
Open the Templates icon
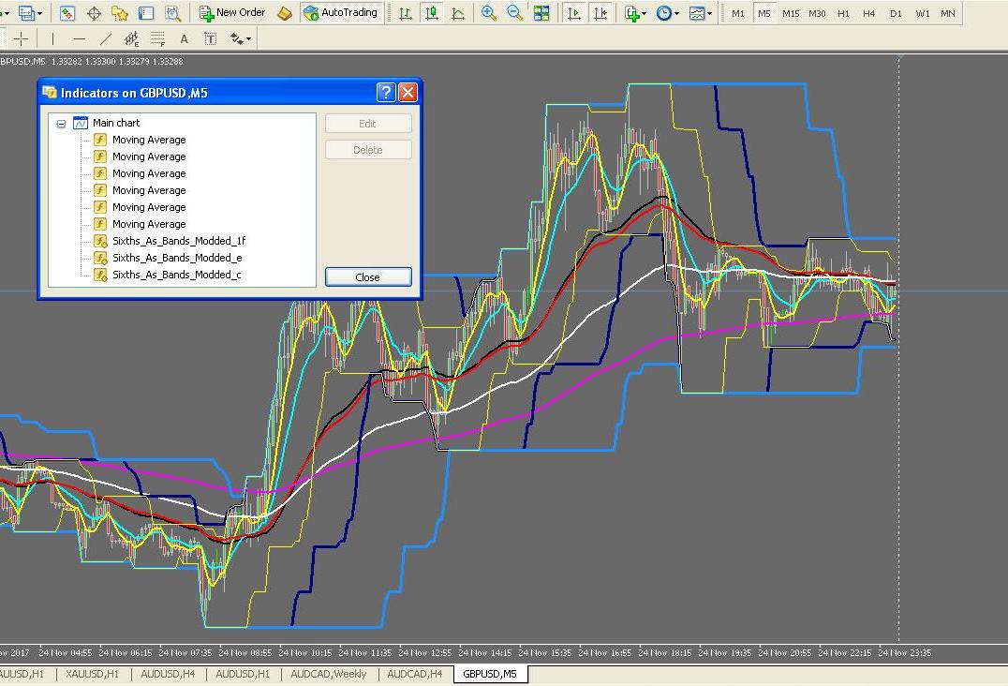click(x=697, y=13)
